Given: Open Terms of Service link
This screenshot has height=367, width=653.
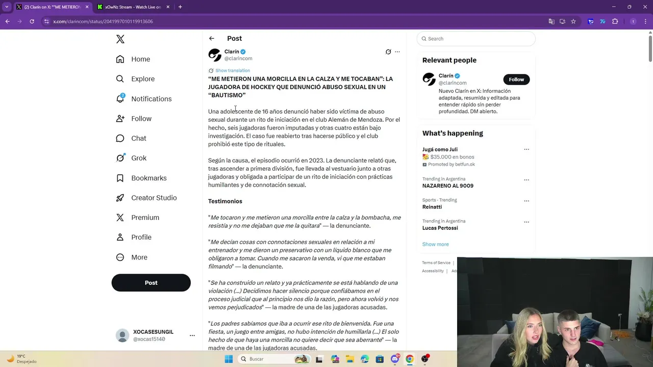Looking at the screenshot, I should (436, 263).
